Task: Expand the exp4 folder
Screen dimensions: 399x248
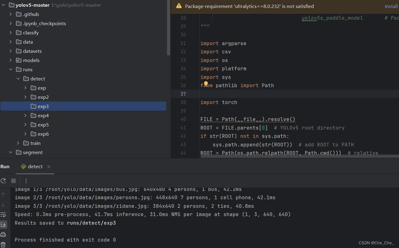Action: click(25, 116)
